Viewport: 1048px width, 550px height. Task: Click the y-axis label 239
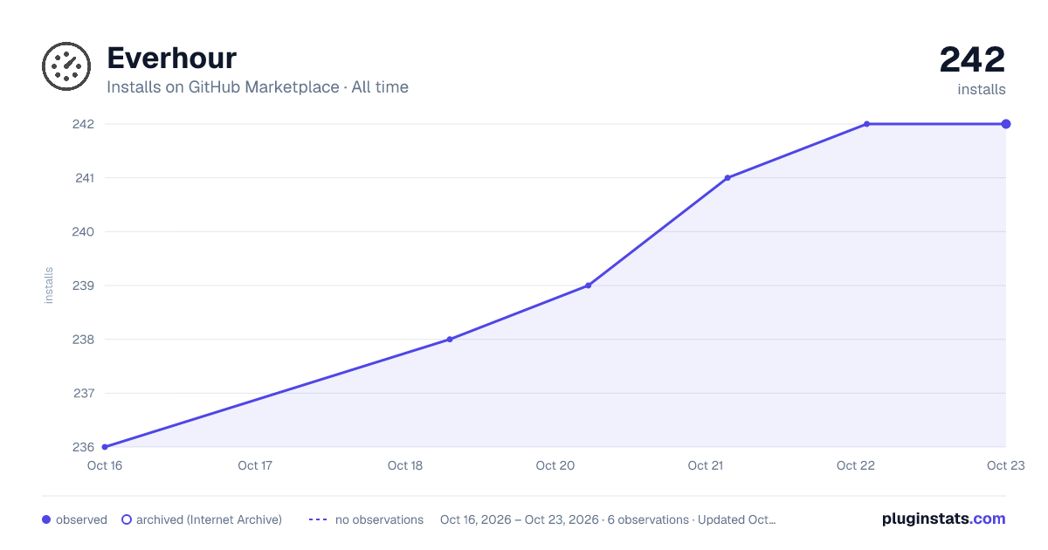point(83,285)
